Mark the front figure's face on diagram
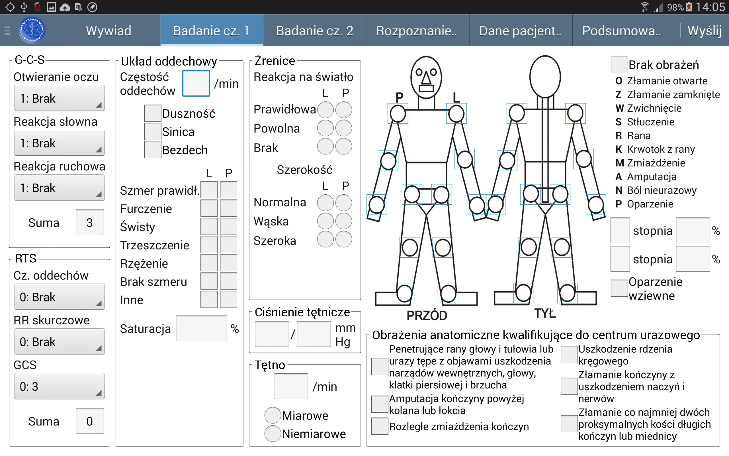The width and height of the screenshot is (729, 456). coord(426,77)
